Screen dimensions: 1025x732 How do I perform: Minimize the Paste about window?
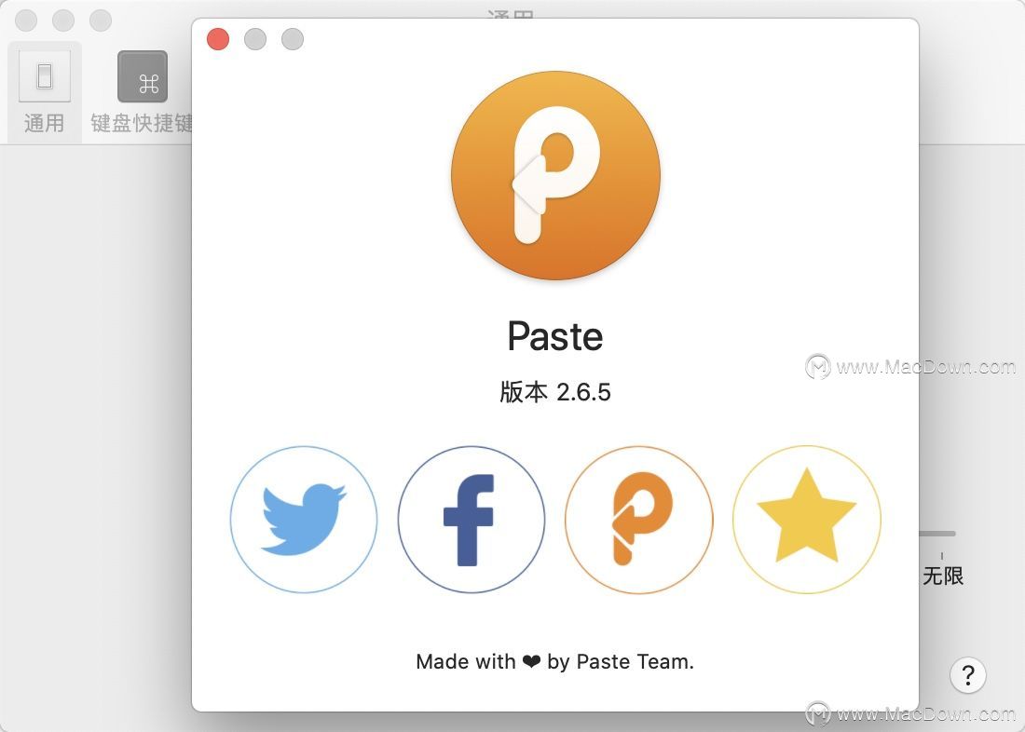[x=255, y=39]
